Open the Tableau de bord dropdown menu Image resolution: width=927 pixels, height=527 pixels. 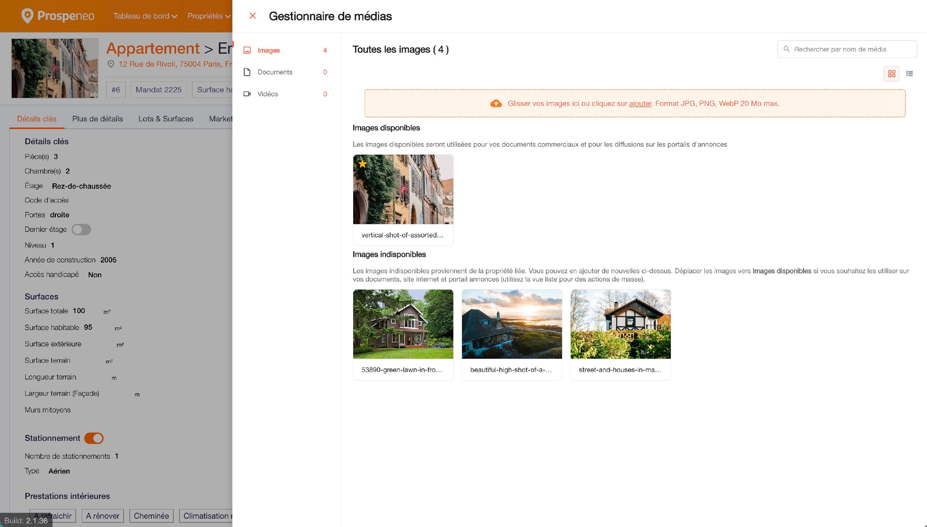(x=145, y=16)
